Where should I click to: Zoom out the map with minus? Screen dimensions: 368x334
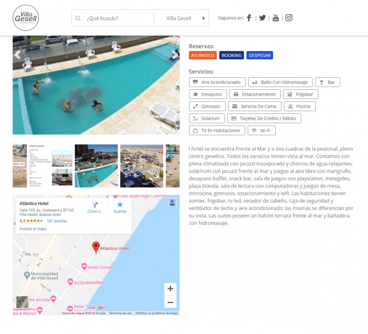pos(170,302)
